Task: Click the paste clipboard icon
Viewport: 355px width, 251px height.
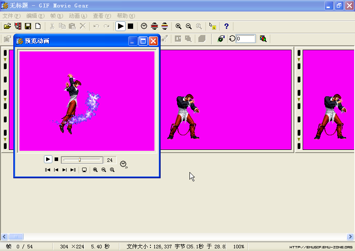Action: click(x=72, y=26)
